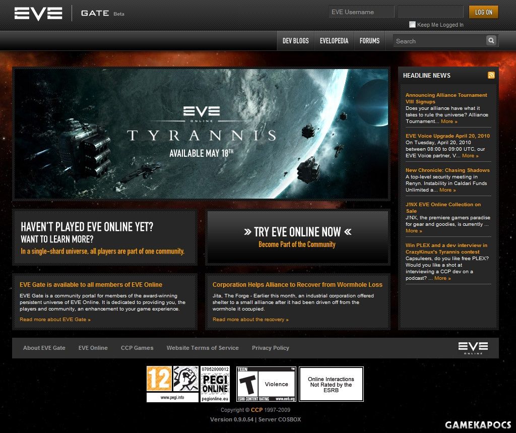This screenshot has height=433, width=516.
Task: Click the EVE Online footer logo
Action: click(473, 348)
